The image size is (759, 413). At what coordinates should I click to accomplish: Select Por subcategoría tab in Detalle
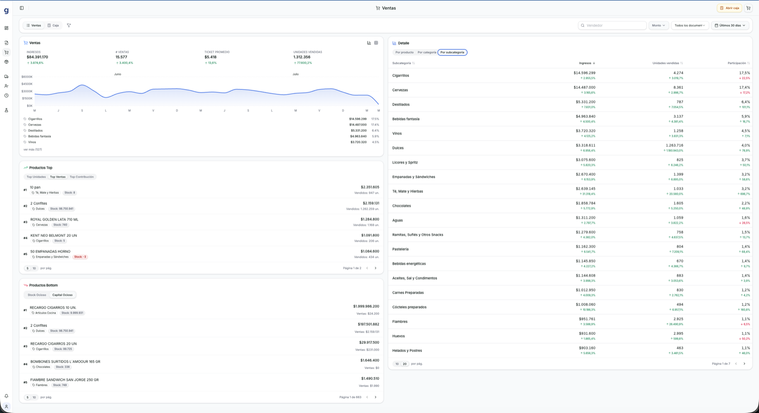point(453,52)
